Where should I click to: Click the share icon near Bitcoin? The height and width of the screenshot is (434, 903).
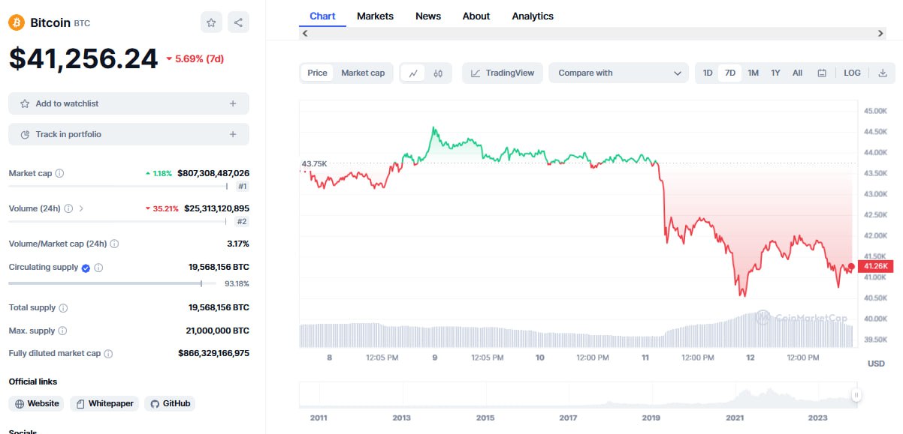coord(238,22)
